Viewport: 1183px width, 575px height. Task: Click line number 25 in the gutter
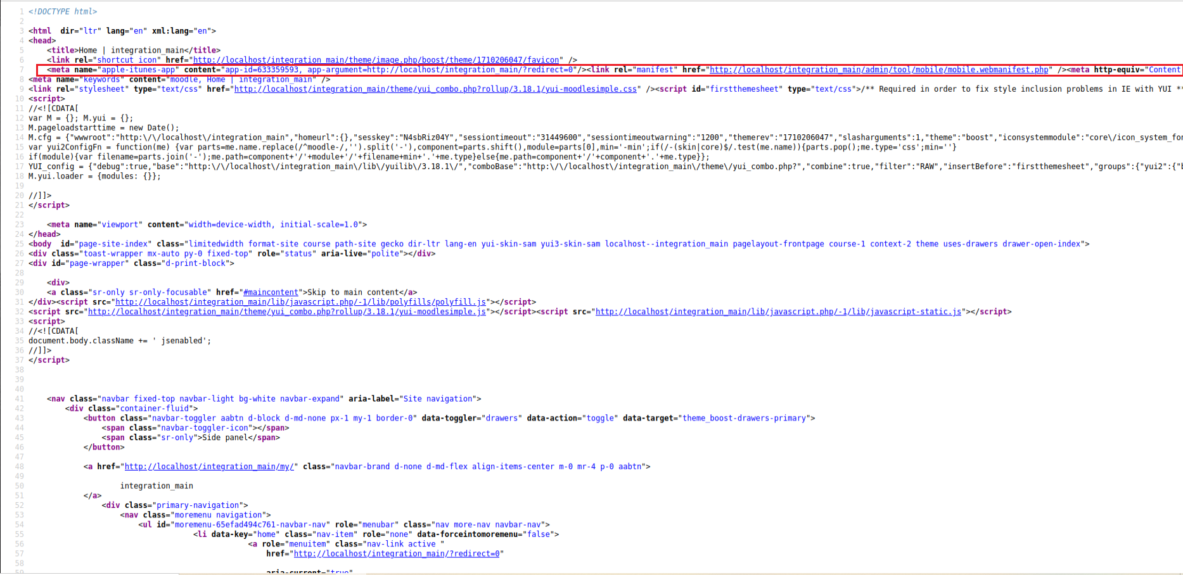19,244
